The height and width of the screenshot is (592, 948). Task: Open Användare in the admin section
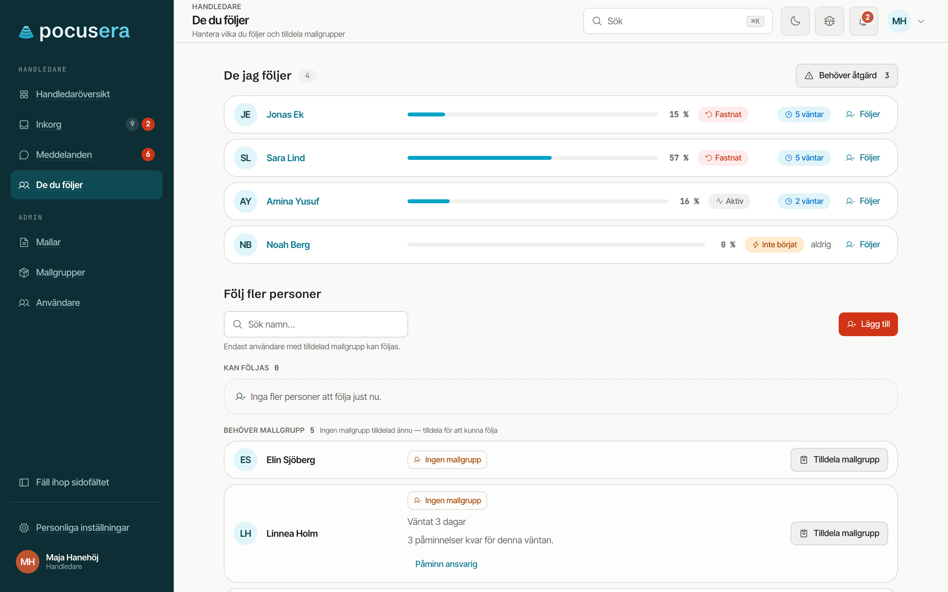click(86, 303)
